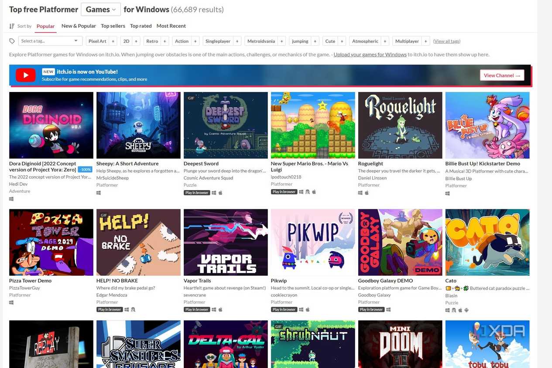Add the Retro tag using plus button

point(165,41)
